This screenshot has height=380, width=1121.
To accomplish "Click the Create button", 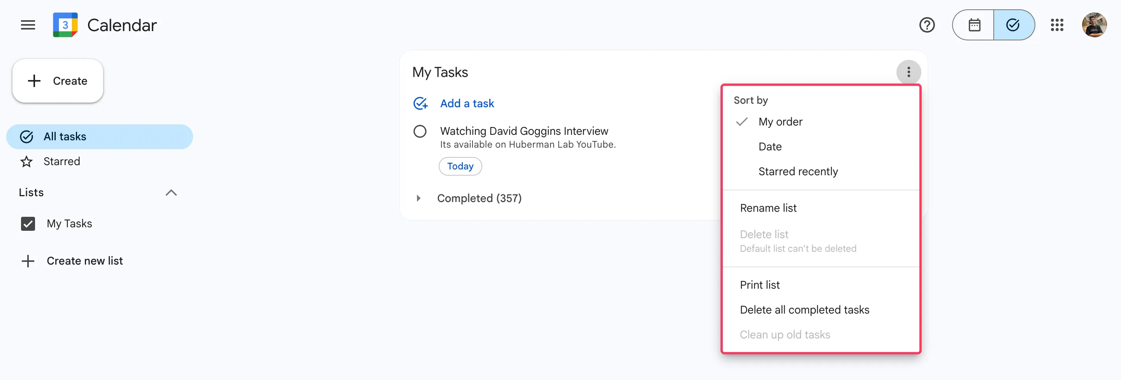I will (x=58, y=81).
